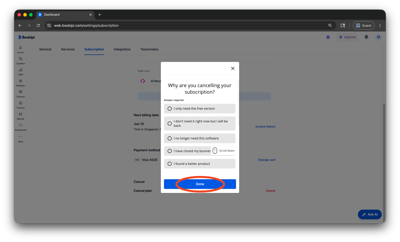Viewport: 400px width, 242px height.
Task: Open the Contract sidebar icon
Action: pos(20,105)
